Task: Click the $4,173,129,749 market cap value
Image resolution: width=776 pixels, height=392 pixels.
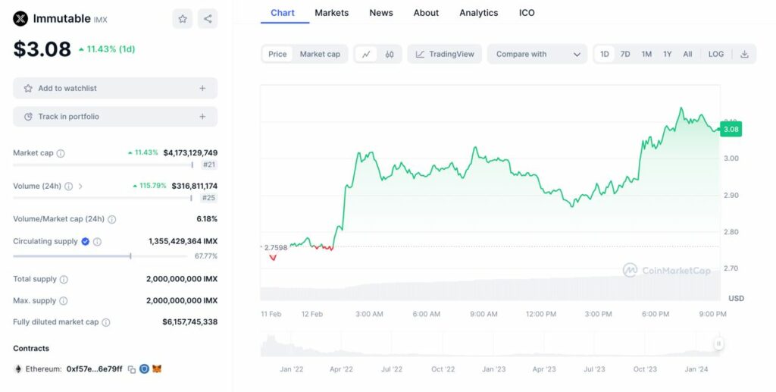Action: [190, 153]
